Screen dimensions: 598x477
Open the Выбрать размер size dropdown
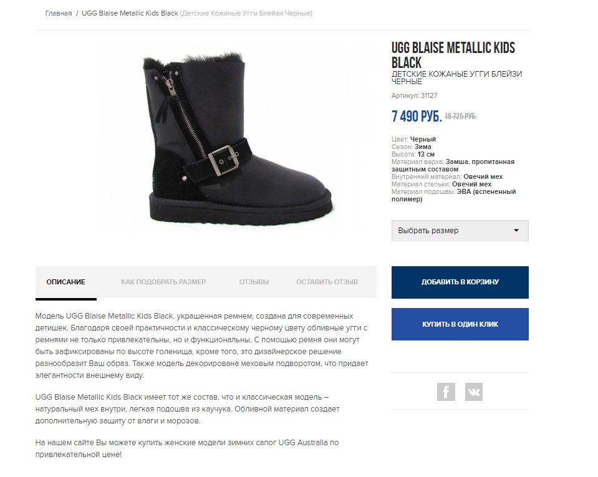point(460,231)
